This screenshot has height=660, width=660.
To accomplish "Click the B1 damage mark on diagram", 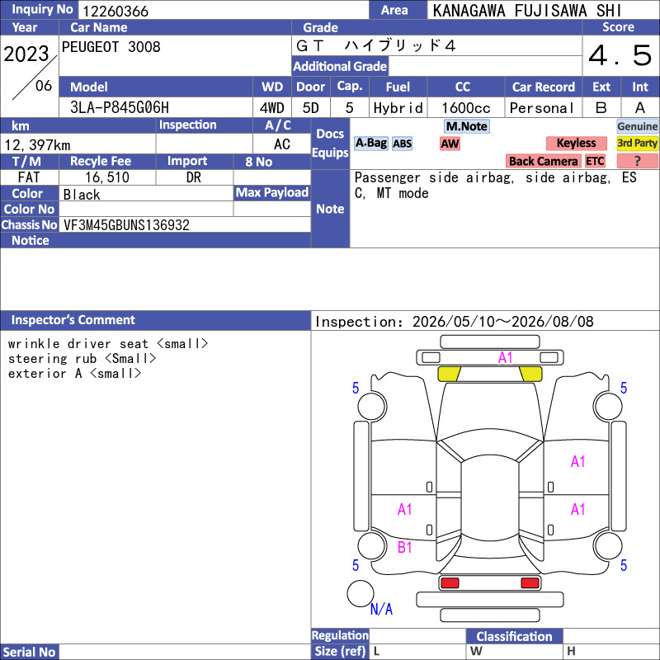I will point(404,548).
